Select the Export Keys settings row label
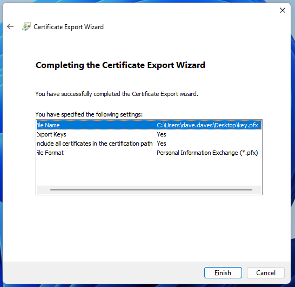 pos(51,134)
